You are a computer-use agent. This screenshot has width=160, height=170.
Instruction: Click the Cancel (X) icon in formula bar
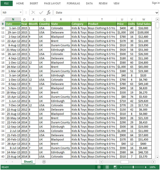click(33, 12)
